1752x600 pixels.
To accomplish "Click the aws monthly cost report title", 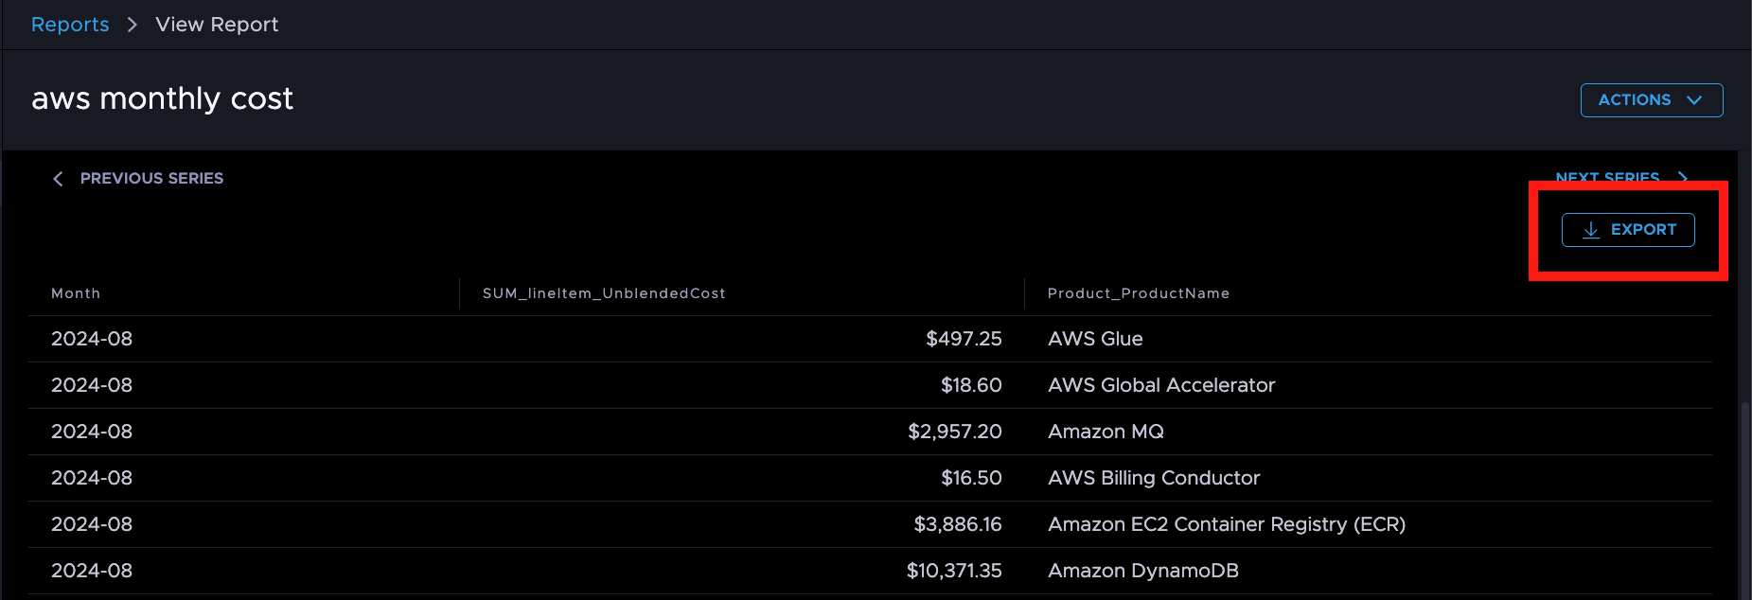I will coord(162,98).
